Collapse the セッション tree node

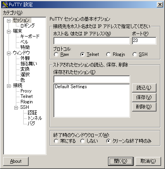(x=9, y=21)
